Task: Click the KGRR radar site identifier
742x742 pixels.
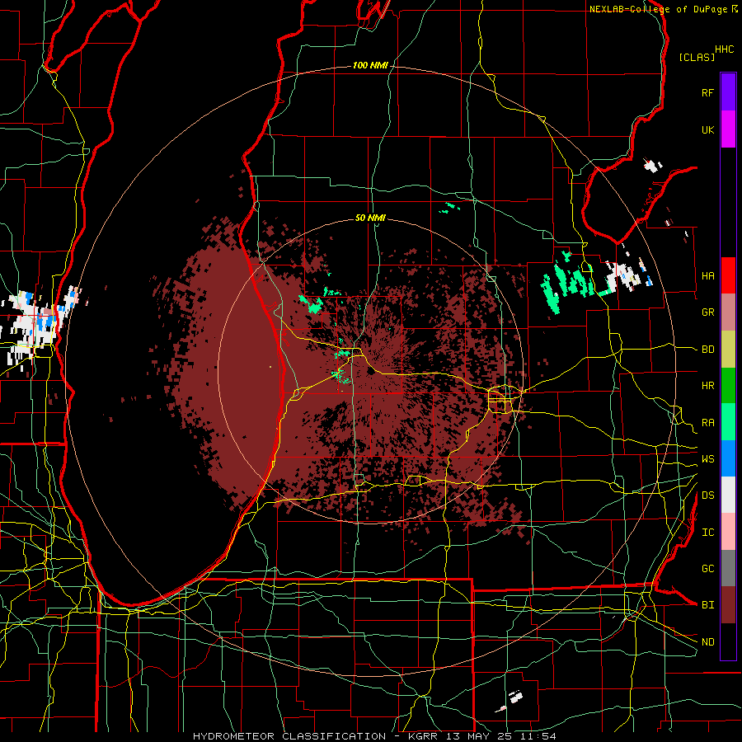Action: [423, 736]
